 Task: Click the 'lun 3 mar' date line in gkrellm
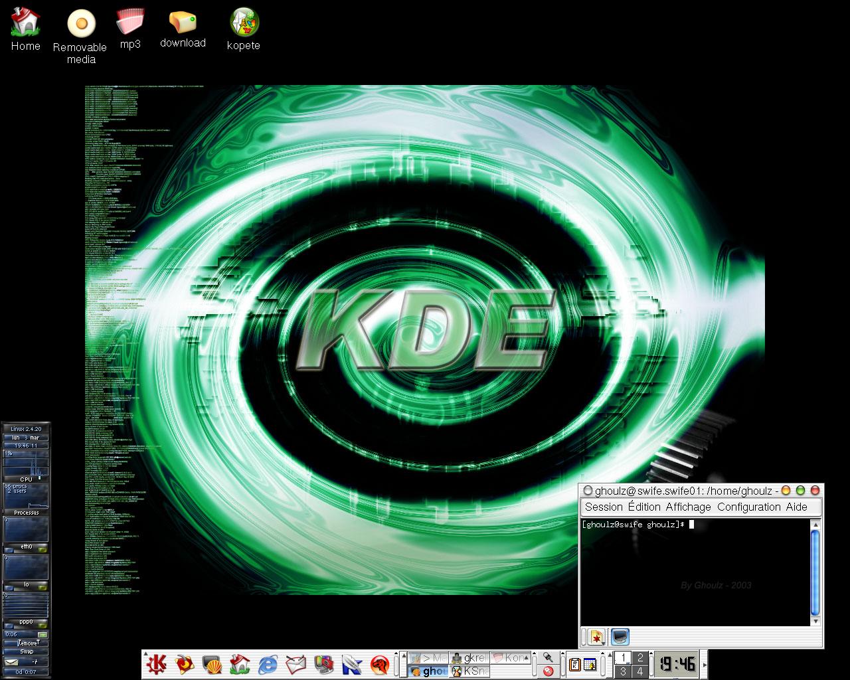coord(26,438)
